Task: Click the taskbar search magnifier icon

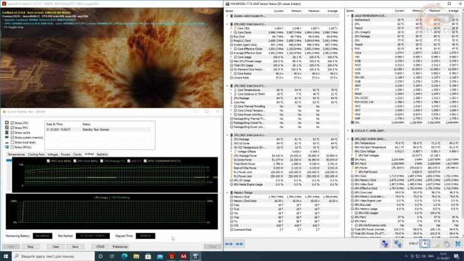Action: click(16, 256)
